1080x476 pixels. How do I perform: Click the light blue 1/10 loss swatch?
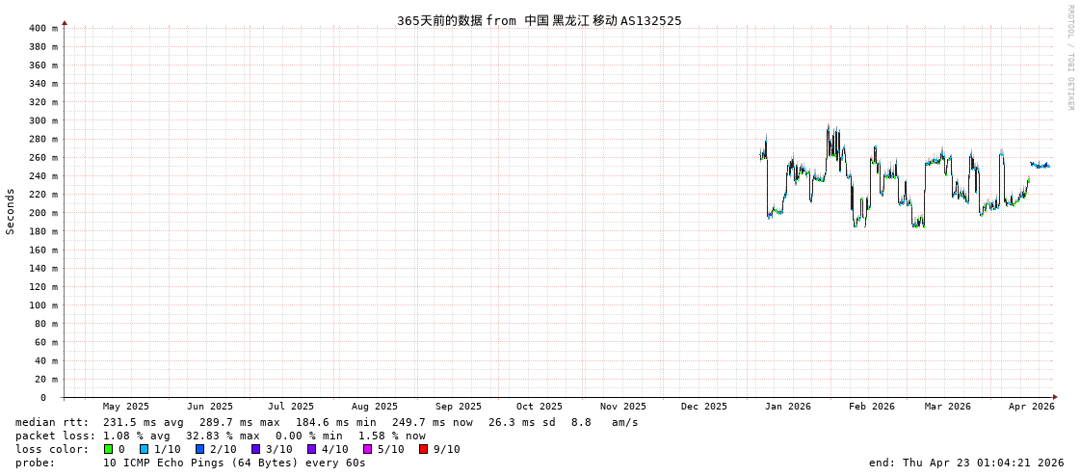point(145,449)
